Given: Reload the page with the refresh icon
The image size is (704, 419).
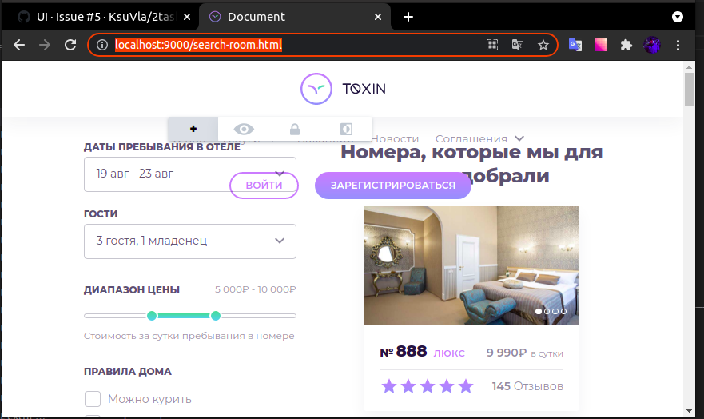Looking at the screenshot, I should (x=70, y=45).
